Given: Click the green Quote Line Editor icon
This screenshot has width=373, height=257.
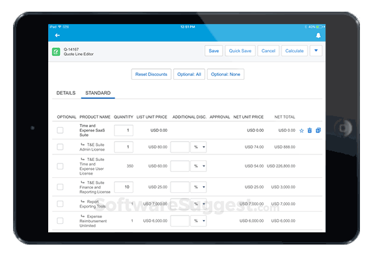Looking at the screenshot, I should pos(56,51).
